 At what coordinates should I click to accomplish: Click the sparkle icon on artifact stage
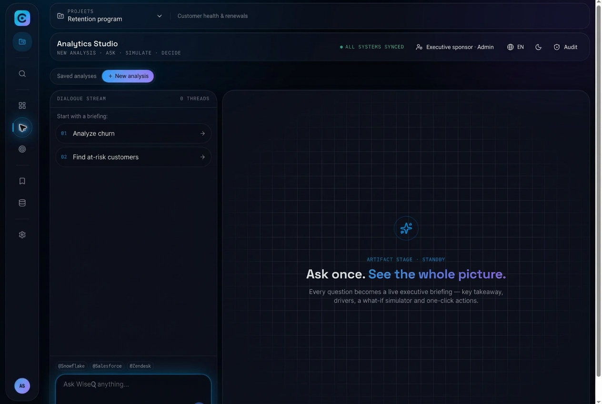406,228
